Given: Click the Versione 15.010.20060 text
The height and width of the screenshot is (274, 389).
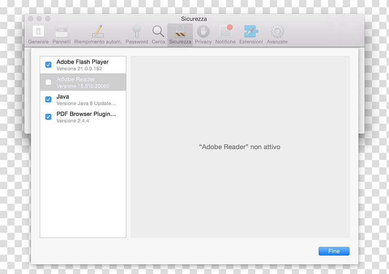Looking at the screenshot, I should [x=83, y=86].
